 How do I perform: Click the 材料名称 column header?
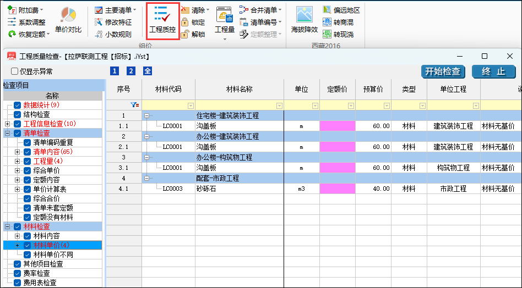point(239,90)
